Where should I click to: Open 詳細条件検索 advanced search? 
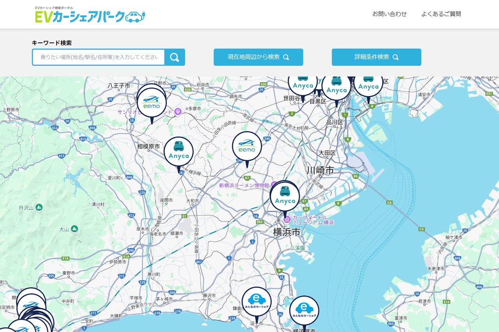pos(377,57)
